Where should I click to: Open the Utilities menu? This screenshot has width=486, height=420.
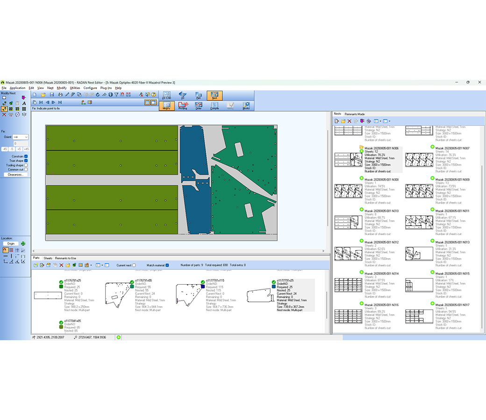[x=75, y=88]
